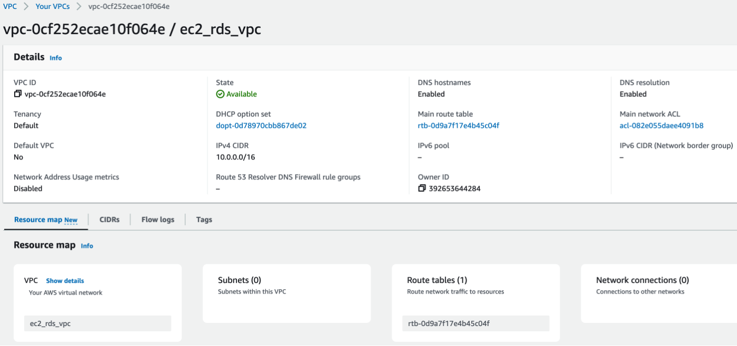Switch to the CIDRs tab
The image size is (737, 346).
109,220
